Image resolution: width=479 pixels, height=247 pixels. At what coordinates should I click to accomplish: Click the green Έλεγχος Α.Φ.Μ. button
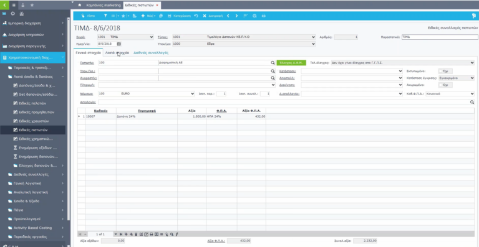291,63
